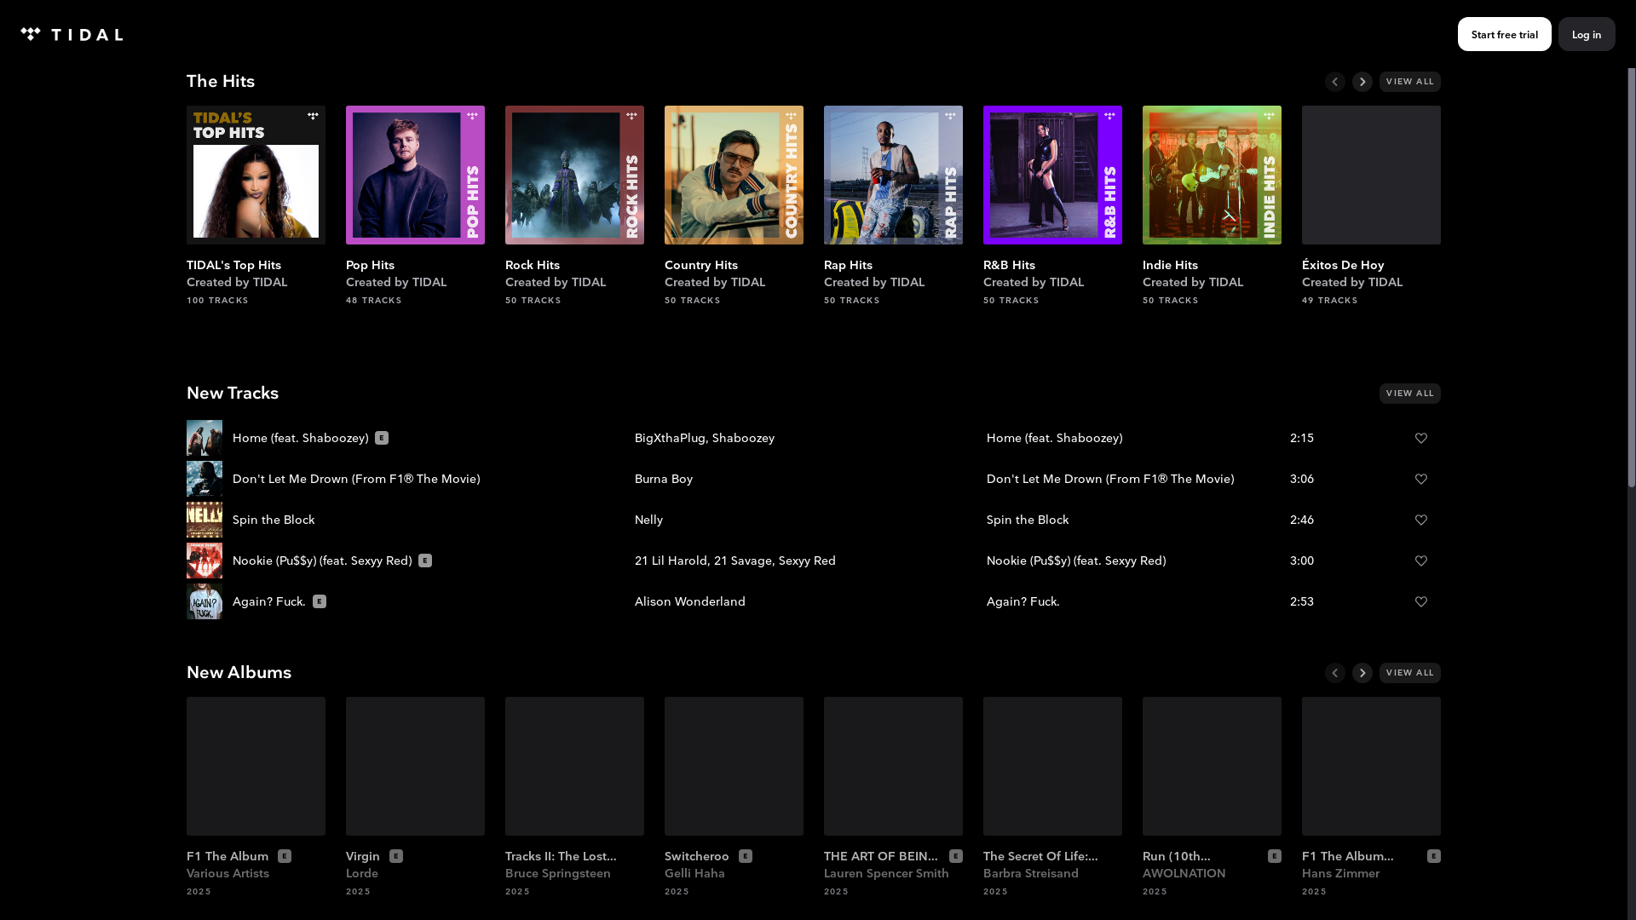The width and height of the screenshot is (1636, 920).
Task: Open Rap Hits playlist cover
Action: click(893, 175)
